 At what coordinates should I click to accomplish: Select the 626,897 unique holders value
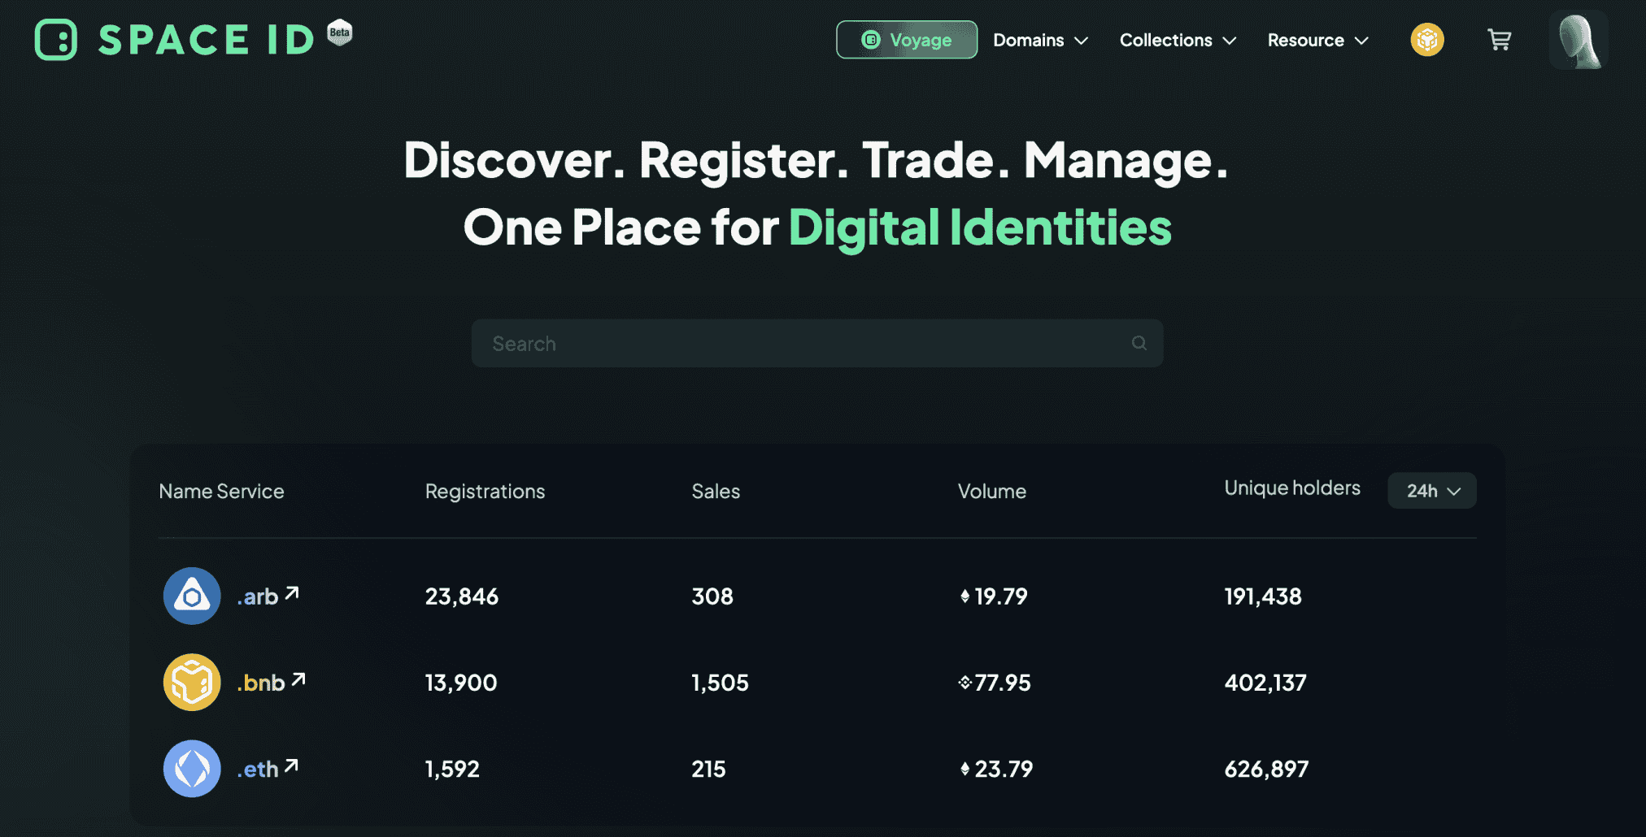pos(1266,769)
